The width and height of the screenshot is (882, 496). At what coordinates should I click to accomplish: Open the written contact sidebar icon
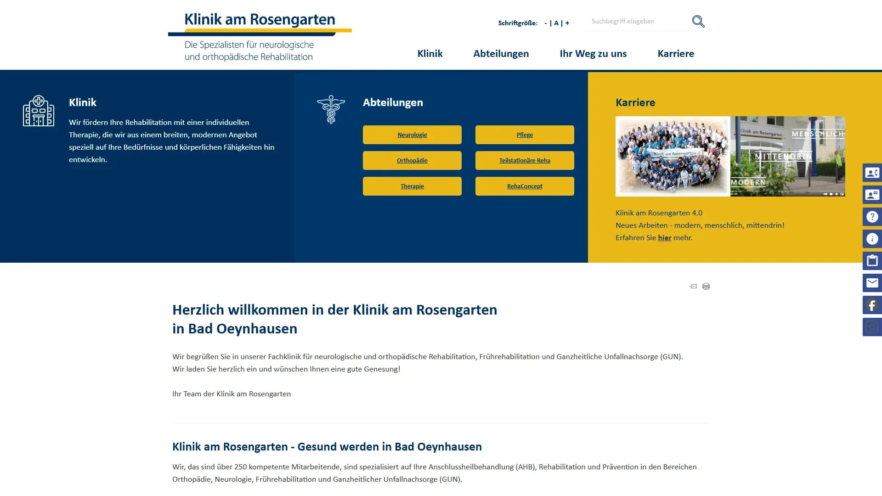coord(872,194)
